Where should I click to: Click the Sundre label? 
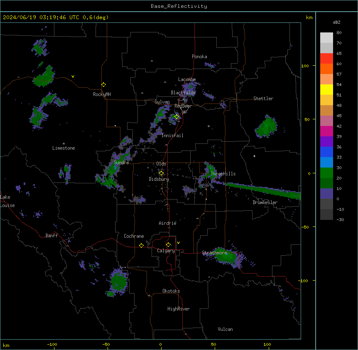pyautogui.click(x=121, y=163)
